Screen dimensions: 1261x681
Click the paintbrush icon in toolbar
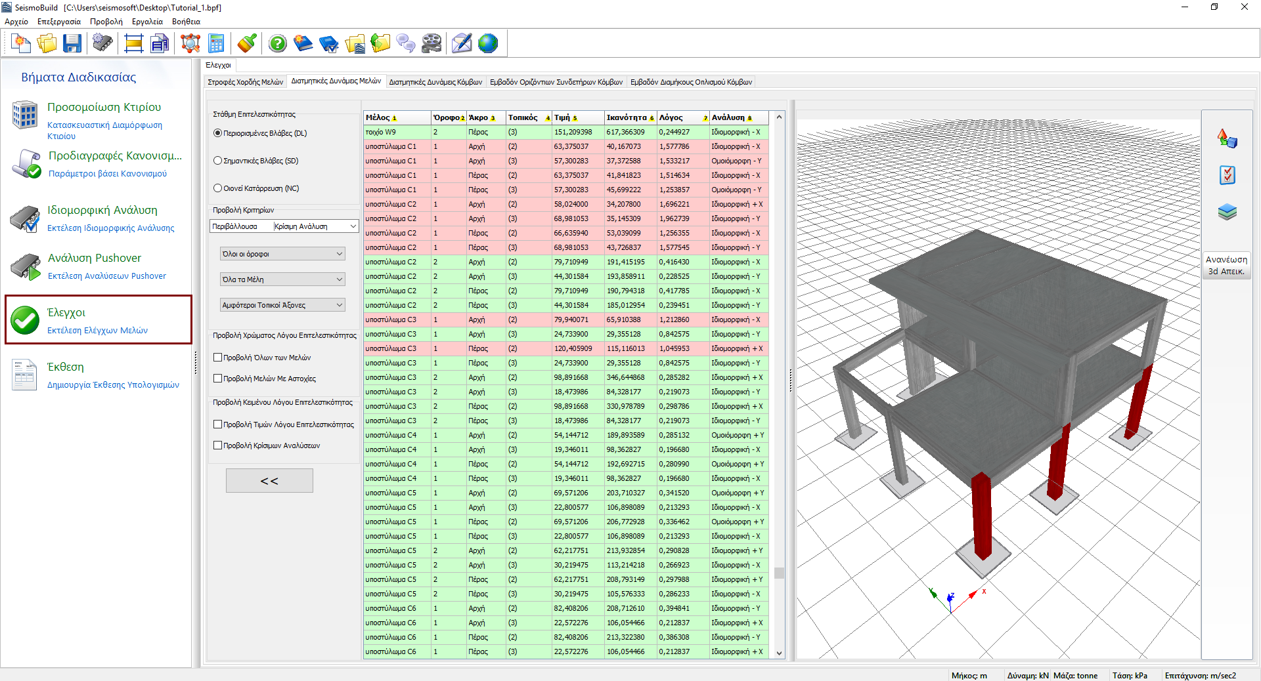click(247, 44)
